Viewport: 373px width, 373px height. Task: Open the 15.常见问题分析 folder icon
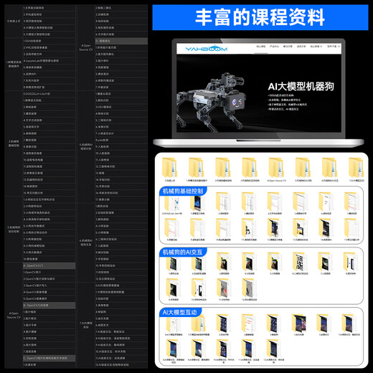pyautogui.click(x=351, y=228)
